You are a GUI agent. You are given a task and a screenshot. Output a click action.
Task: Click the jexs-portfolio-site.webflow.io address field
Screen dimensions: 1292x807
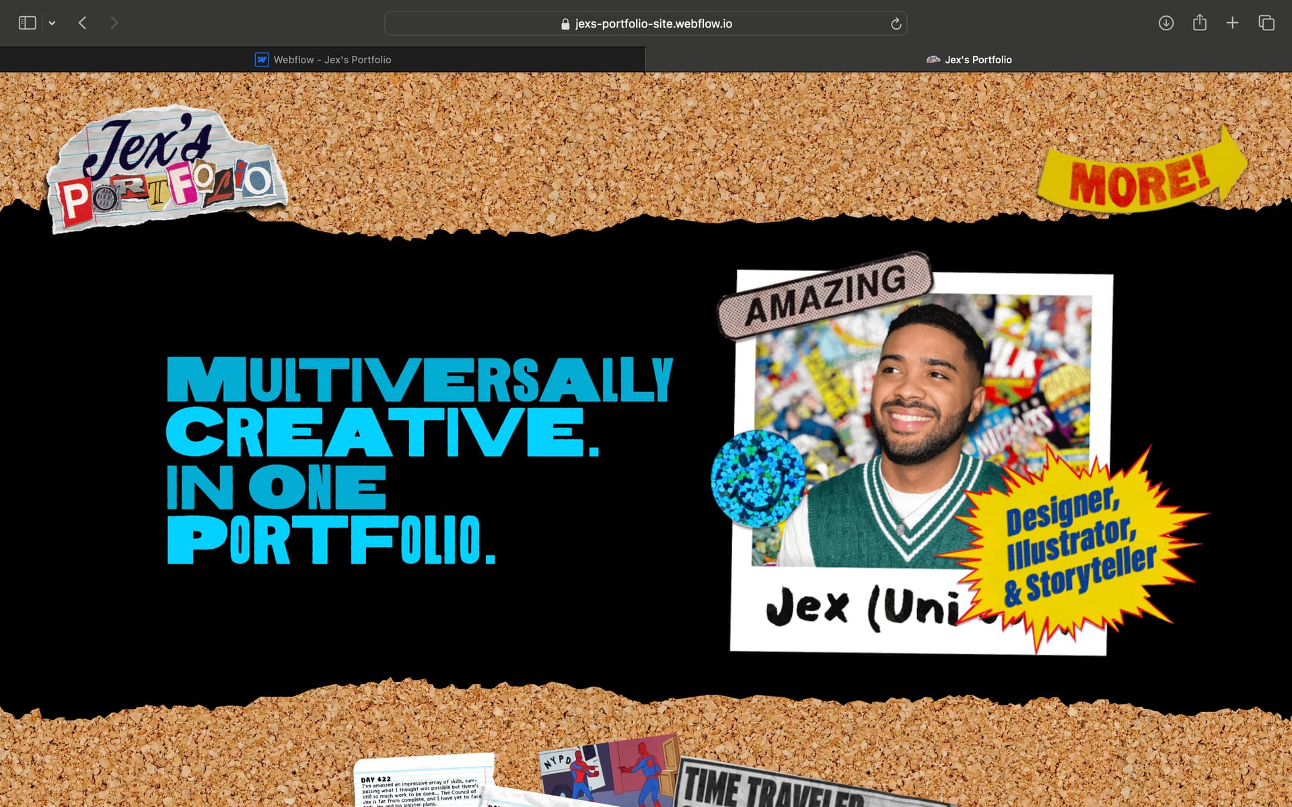point(646,24)
